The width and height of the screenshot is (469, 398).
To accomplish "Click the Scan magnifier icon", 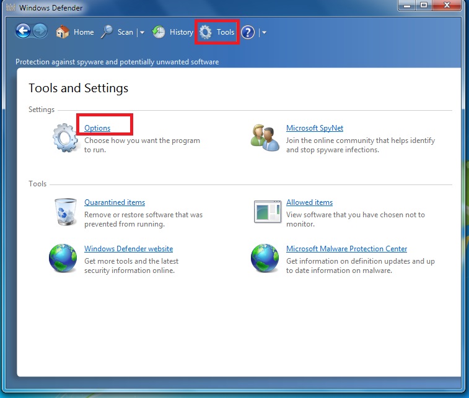I will coord(107,32).
